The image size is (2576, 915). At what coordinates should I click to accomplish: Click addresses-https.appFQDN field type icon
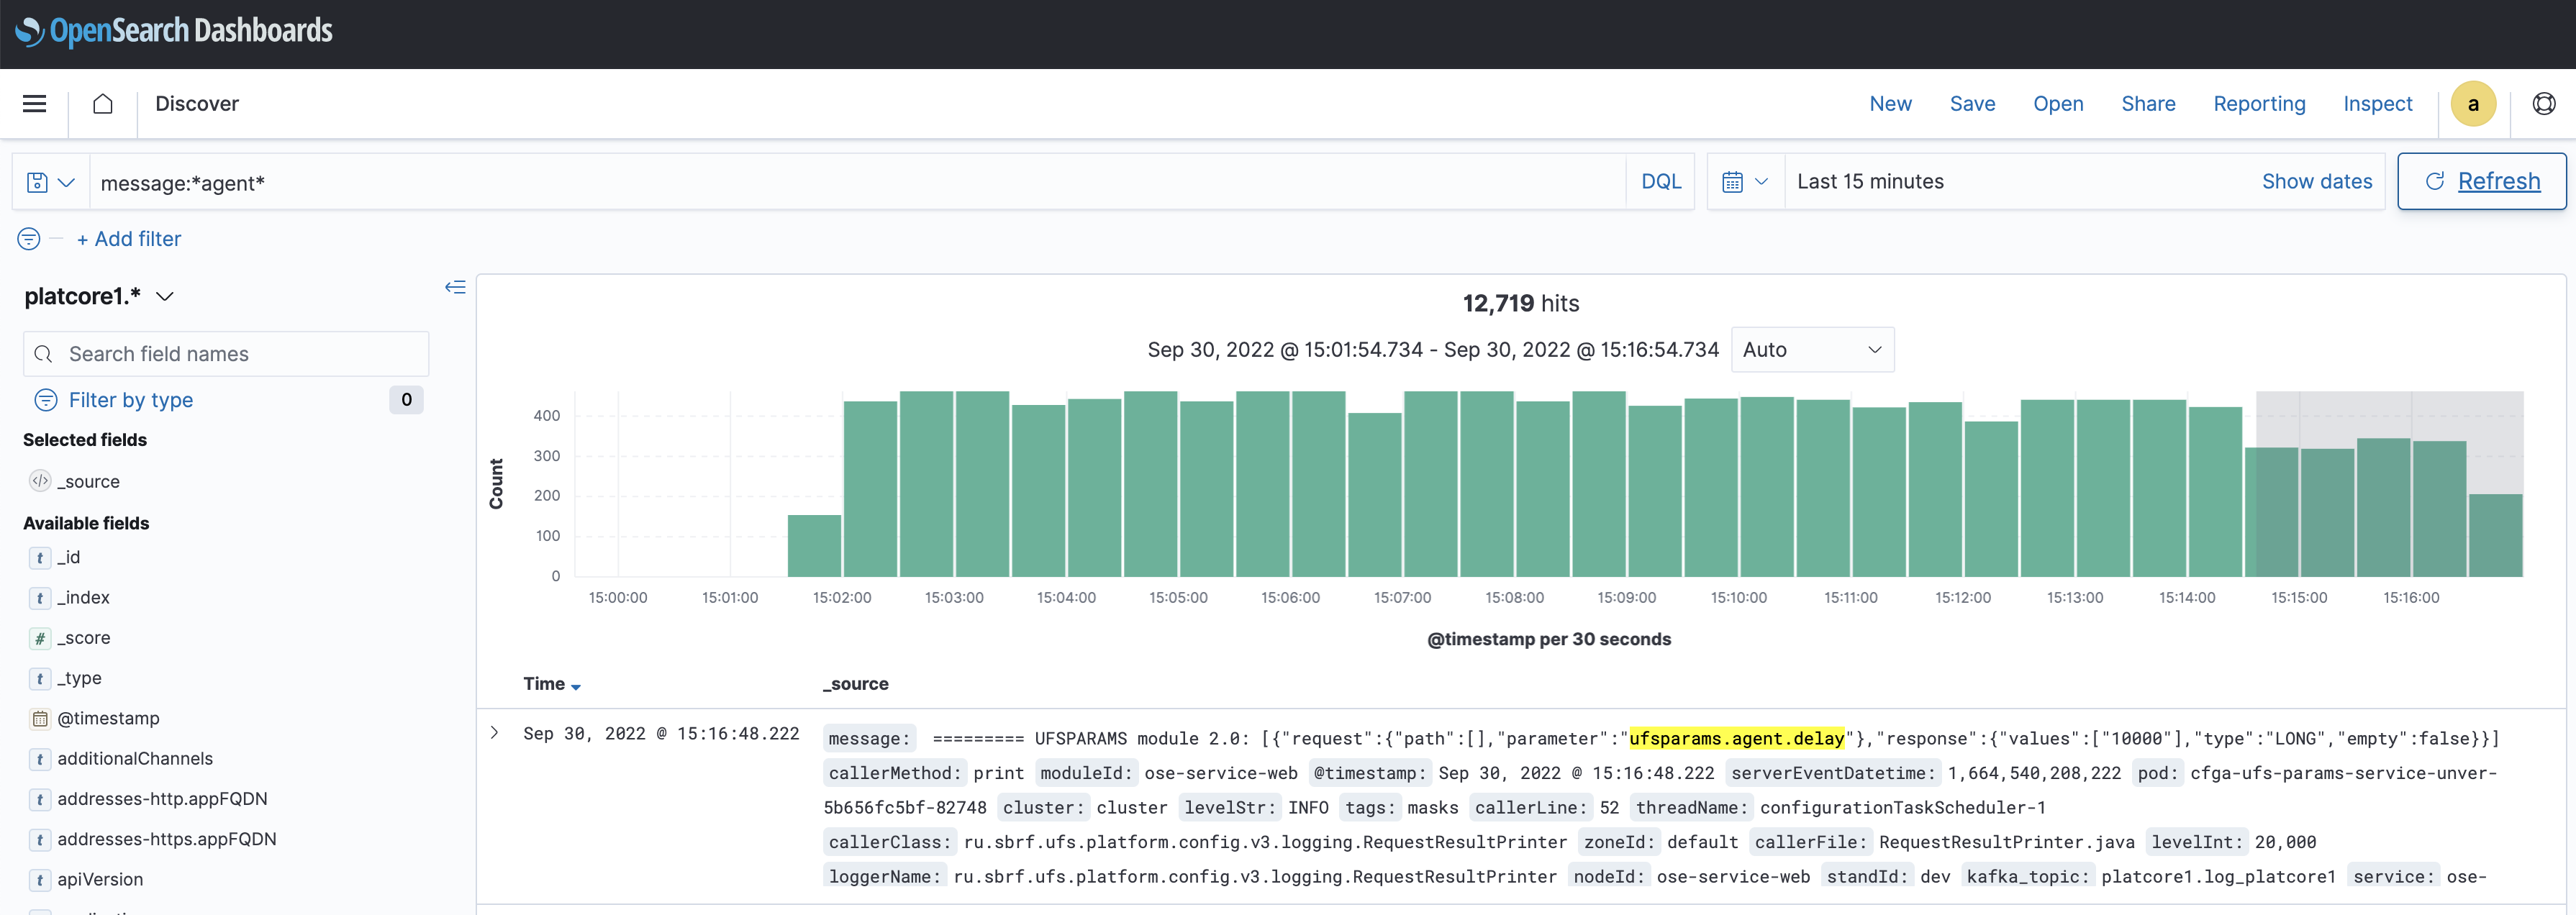click(40, 840)
